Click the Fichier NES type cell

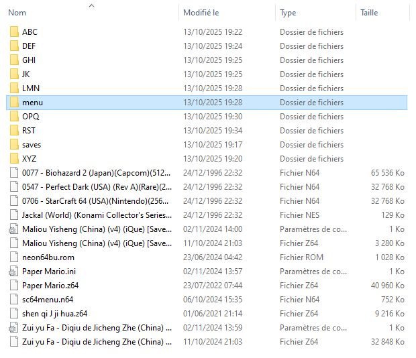299,215
